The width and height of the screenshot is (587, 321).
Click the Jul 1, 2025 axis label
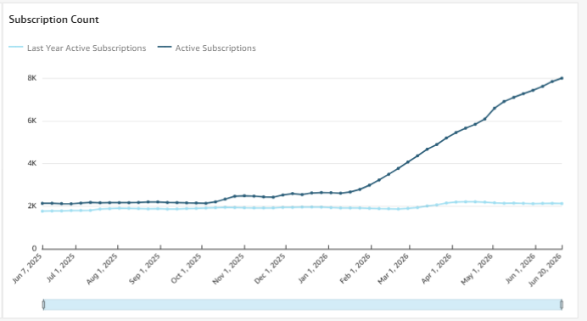(x=60, y=267)
